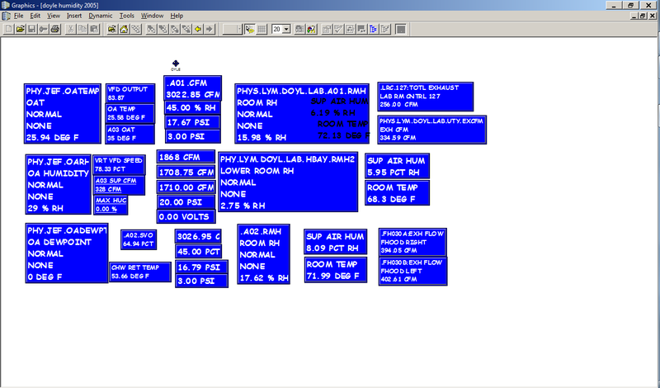Open the Dynamic menu
Screen dimensions: 660x388
pyautogui.click(x=101, y=15)
